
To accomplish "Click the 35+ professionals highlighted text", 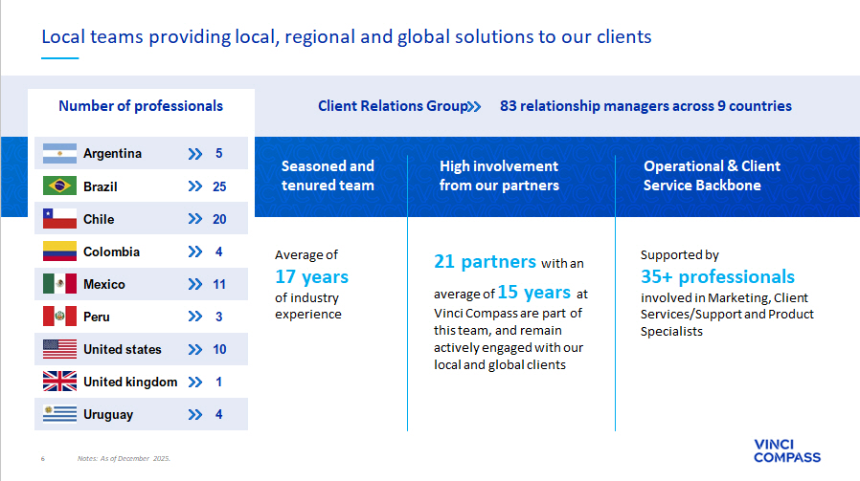I will point(717,277).
